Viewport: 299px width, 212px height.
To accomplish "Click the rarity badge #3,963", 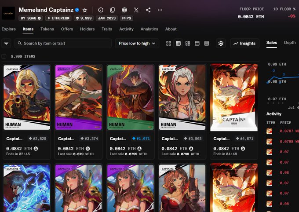I will point(193,139).
